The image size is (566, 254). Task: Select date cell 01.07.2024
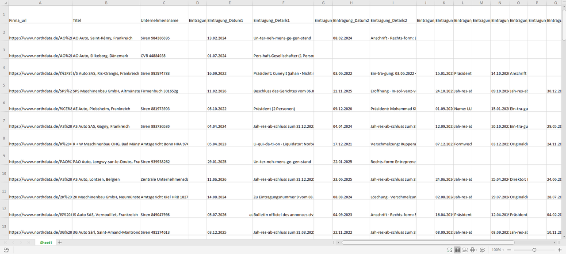pos(229,50)
